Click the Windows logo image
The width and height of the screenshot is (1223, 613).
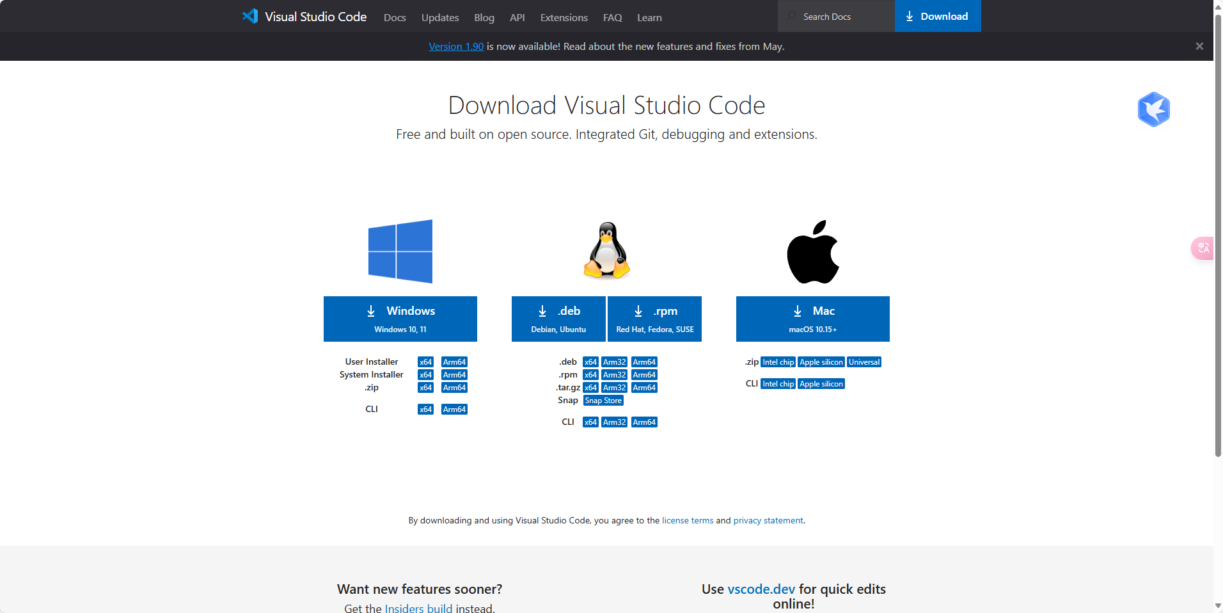[x=400, y=251]
